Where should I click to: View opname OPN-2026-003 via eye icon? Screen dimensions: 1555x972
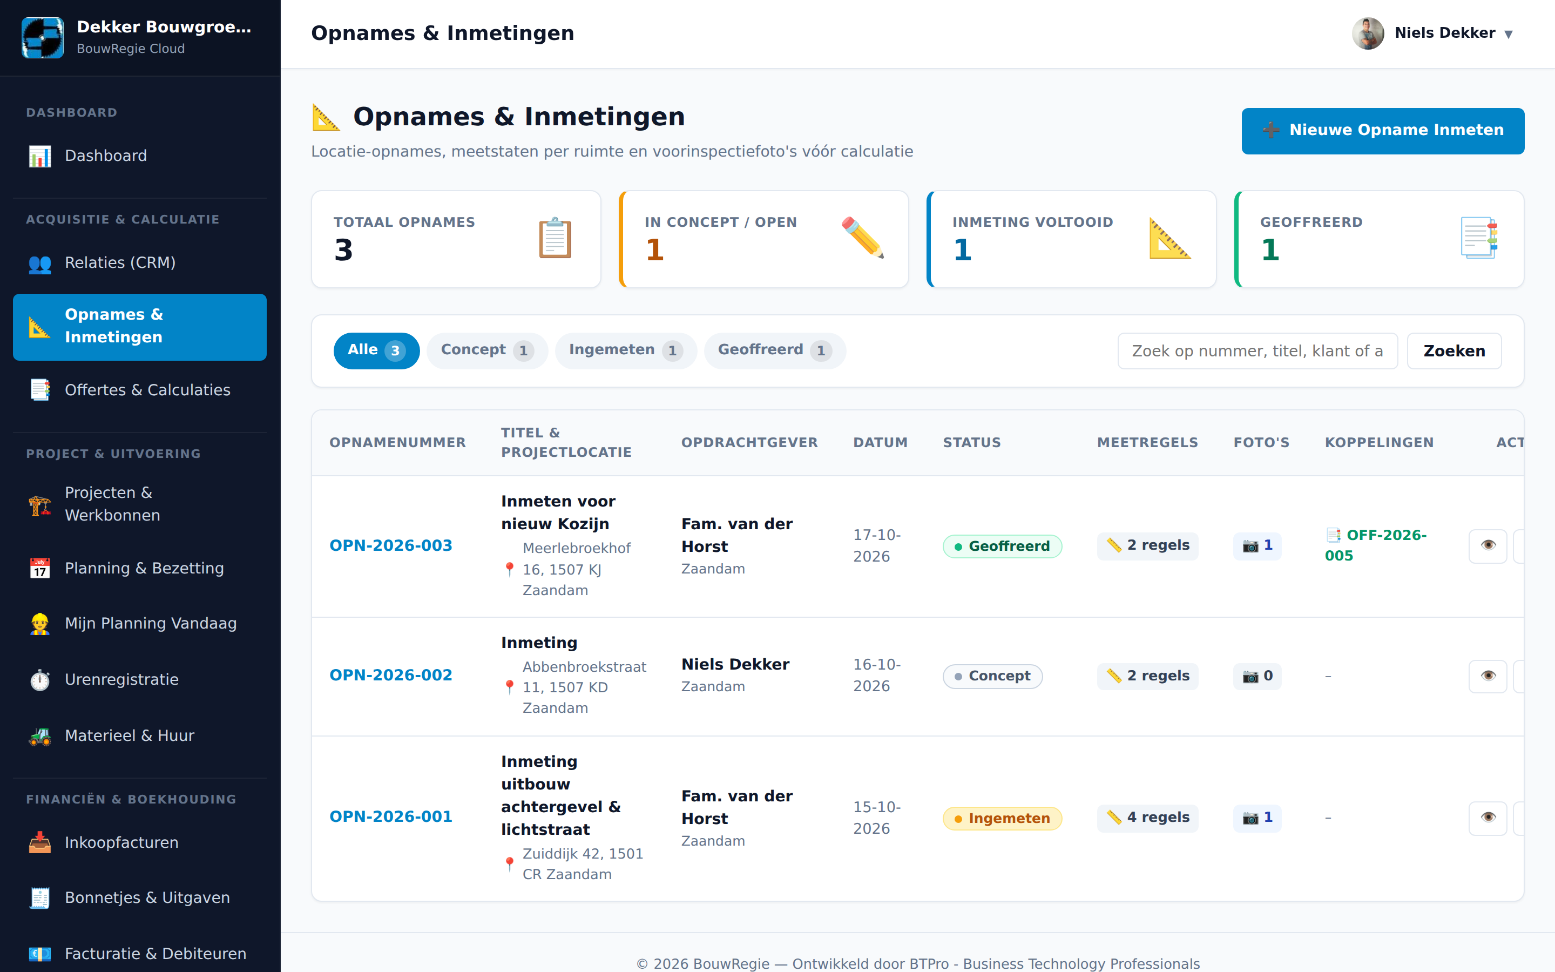[x=1488, y=546]
